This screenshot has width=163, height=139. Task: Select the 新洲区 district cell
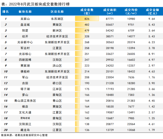click(57, 30)
